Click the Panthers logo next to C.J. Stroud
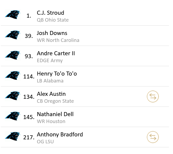This screenshot has height=154, width=173. (x=13, y=14)
